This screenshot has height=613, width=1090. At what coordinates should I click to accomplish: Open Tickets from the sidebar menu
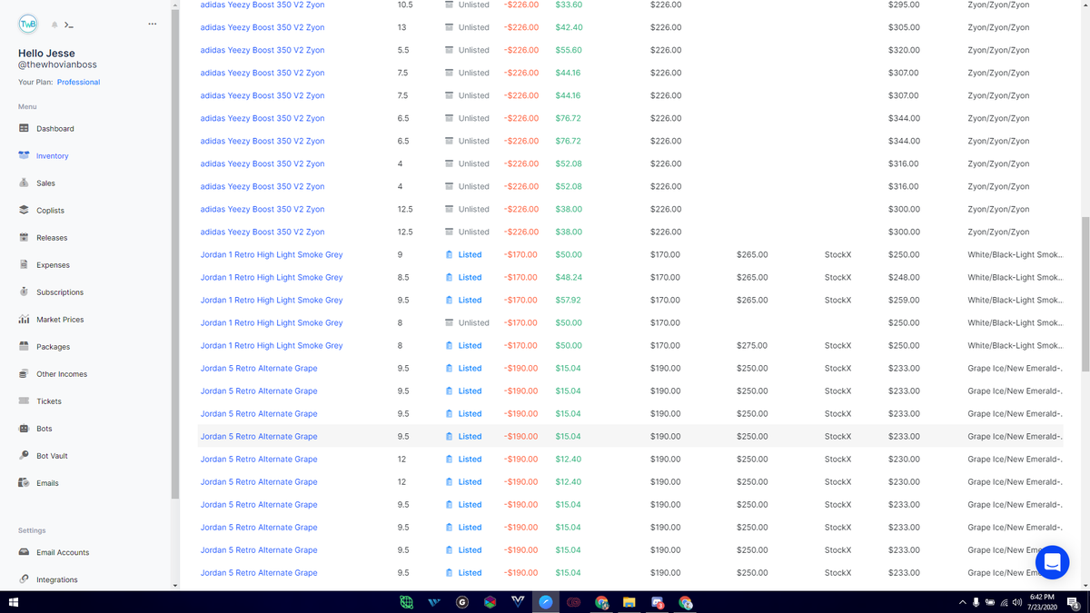(48, 400)
